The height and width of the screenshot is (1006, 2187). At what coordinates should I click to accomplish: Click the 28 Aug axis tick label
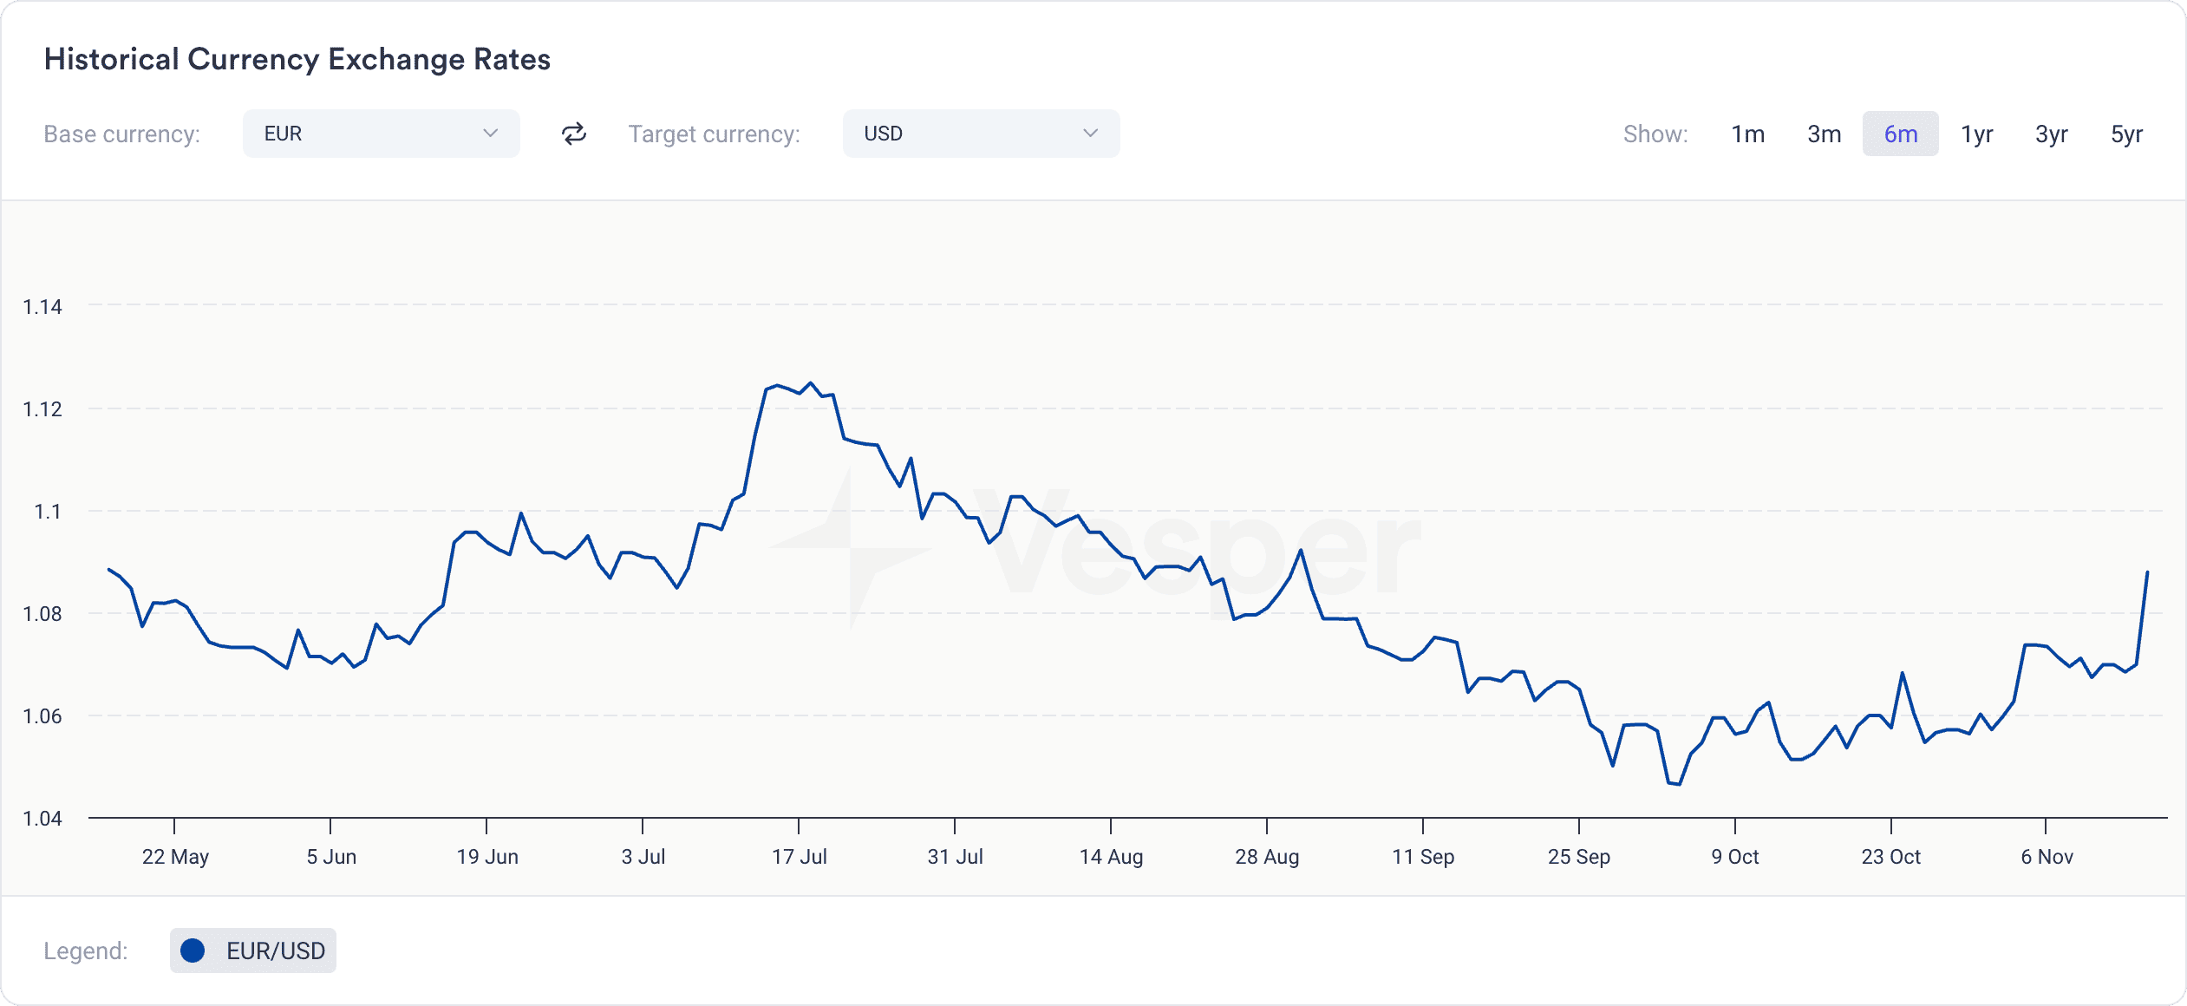coord(1267,857)
